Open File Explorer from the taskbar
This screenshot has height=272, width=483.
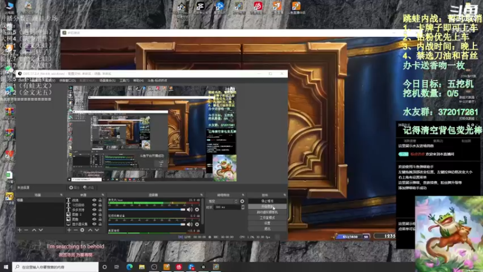coord(142,267)
